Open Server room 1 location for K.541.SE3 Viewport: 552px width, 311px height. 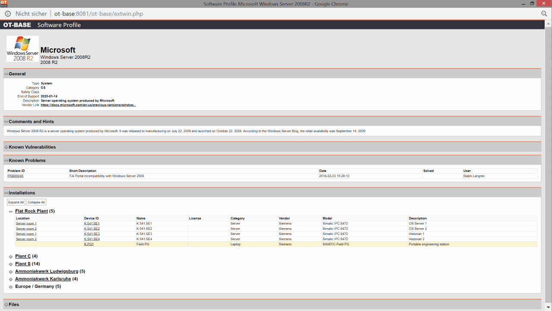pyautogui.click(x=26, y=234)
